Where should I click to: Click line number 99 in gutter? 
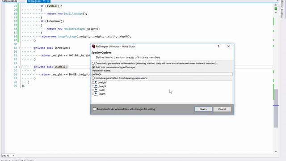pos(15,86)
